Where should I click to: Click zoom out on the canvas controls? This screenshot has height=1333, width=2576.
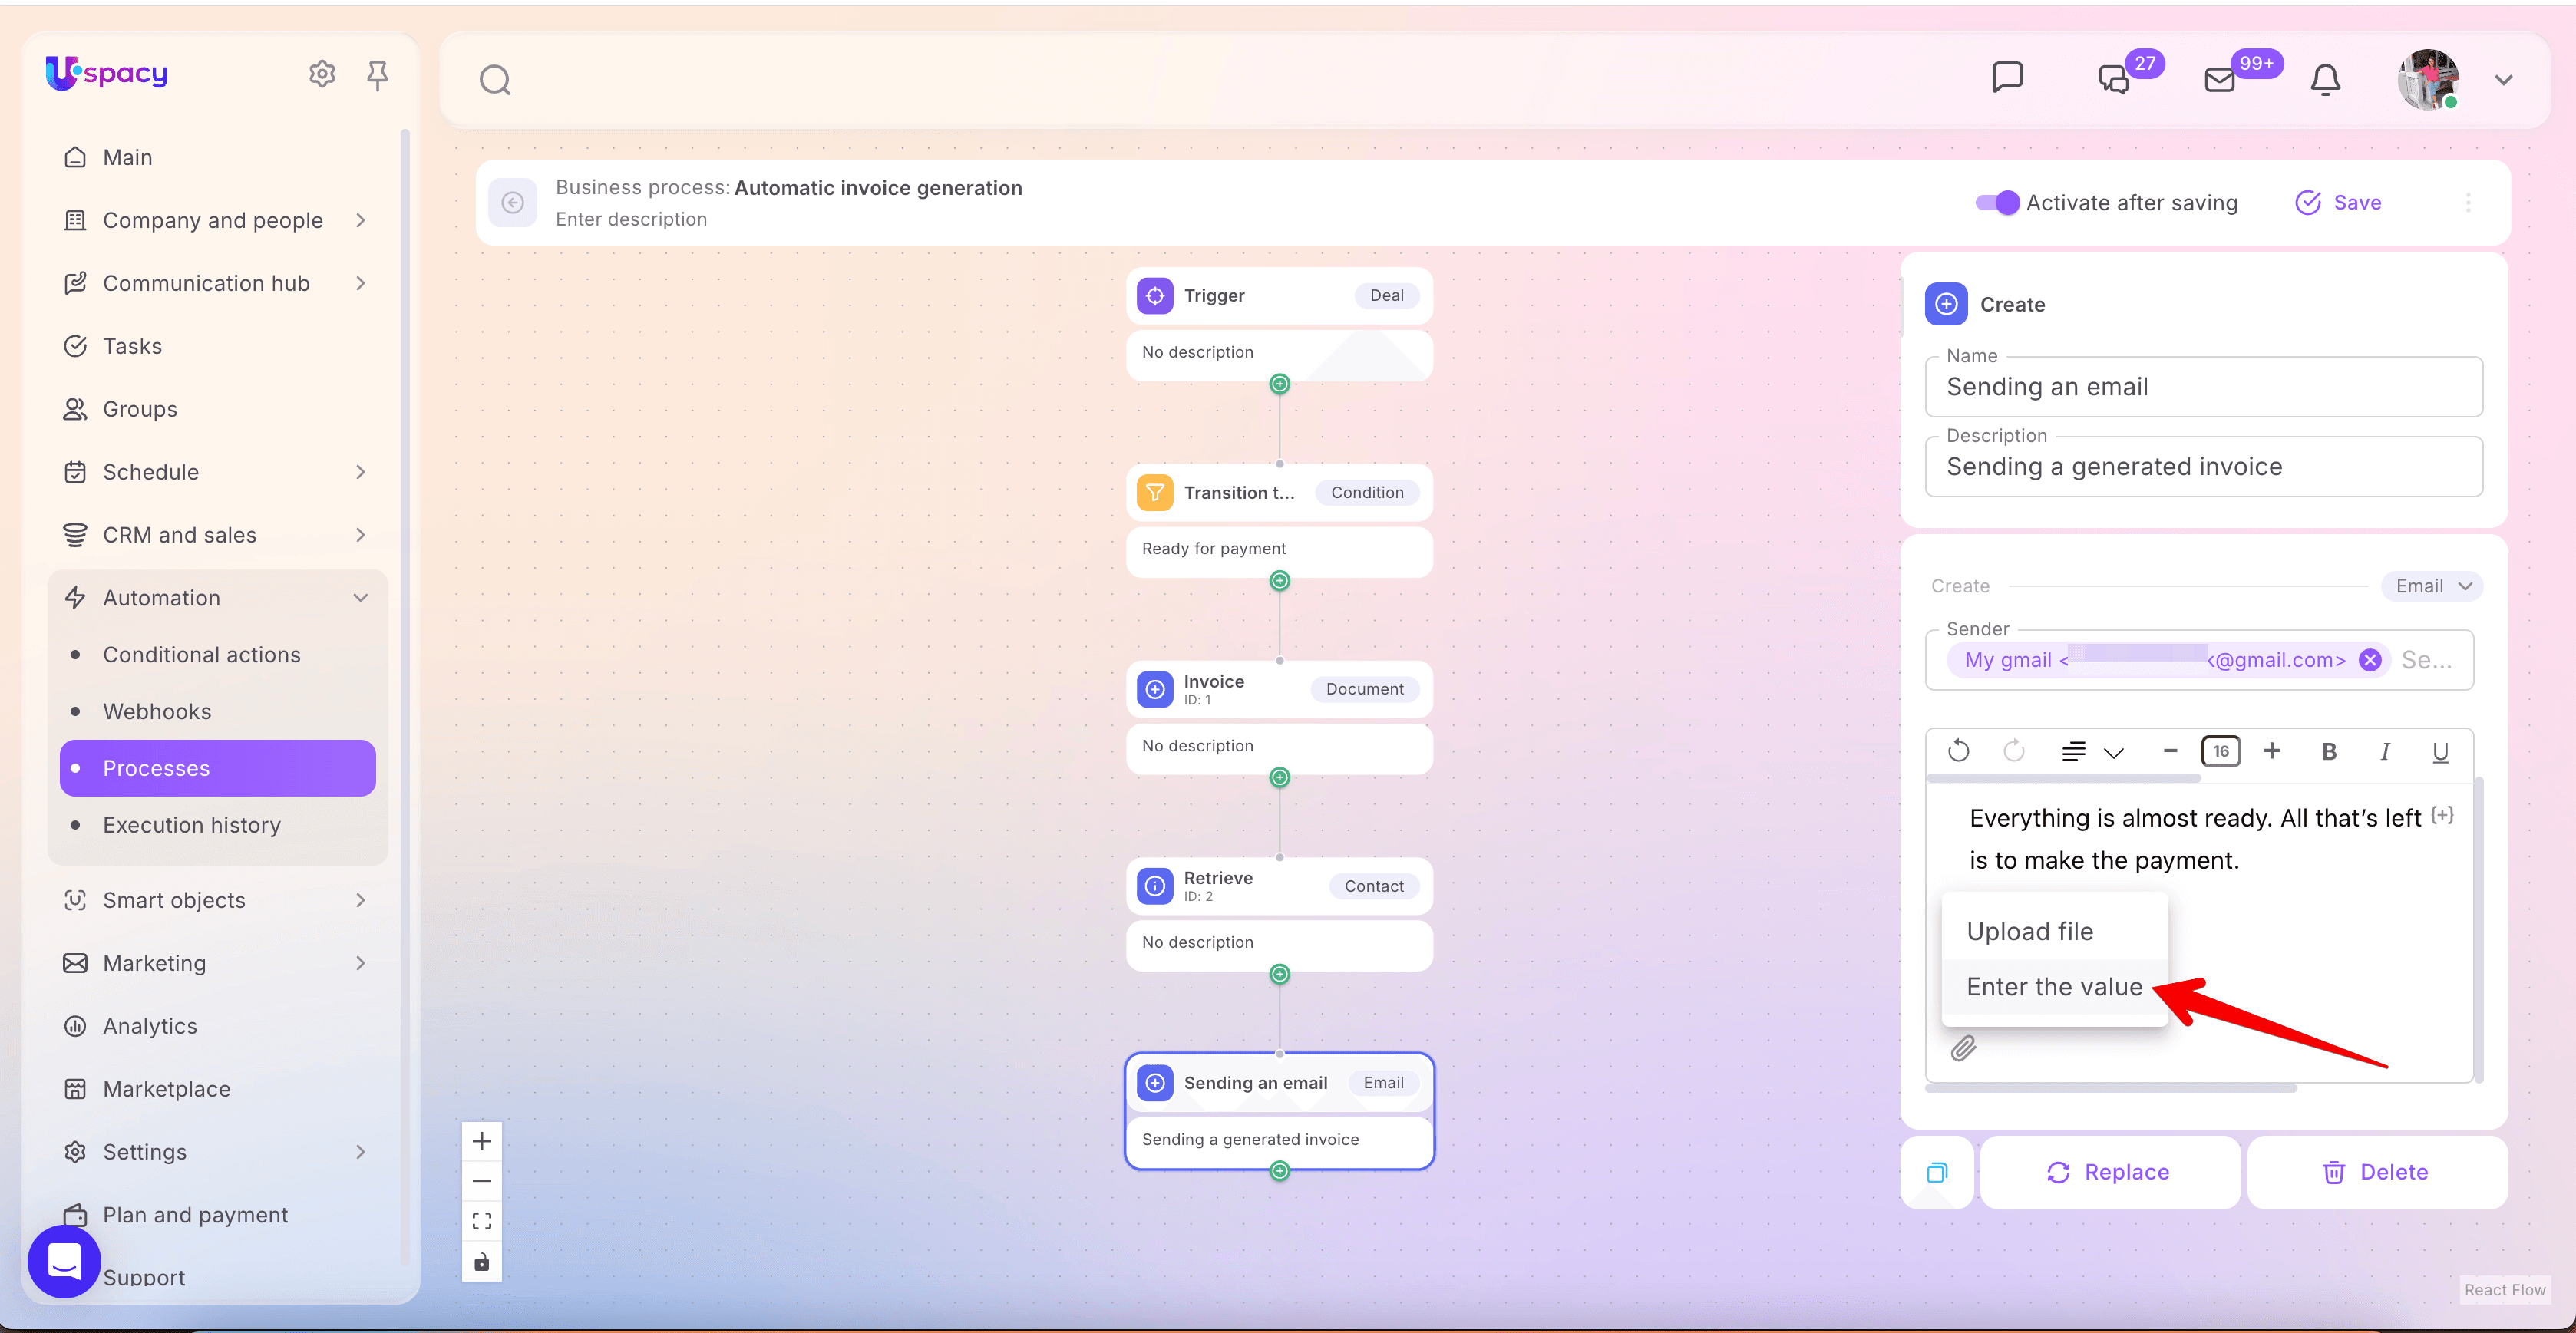click(482, 1181)
